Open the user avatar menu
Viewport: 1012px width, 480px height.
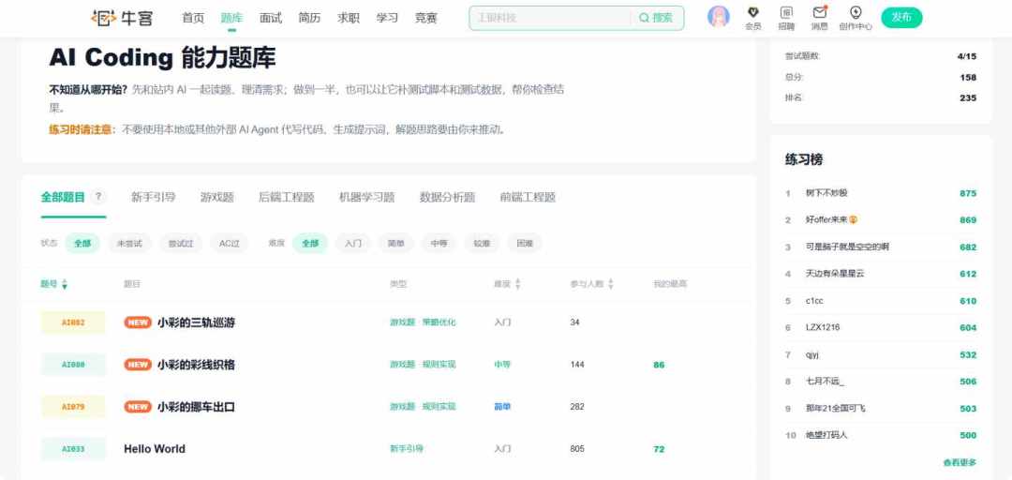(x=719, y=17)
